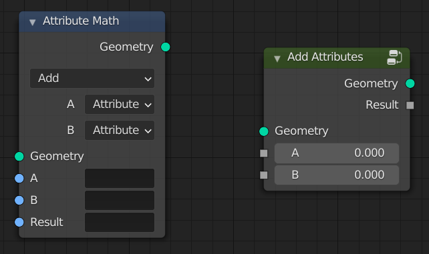Click B value slider showing 0.000
This screenshot has width=429, height=254.
337,175
